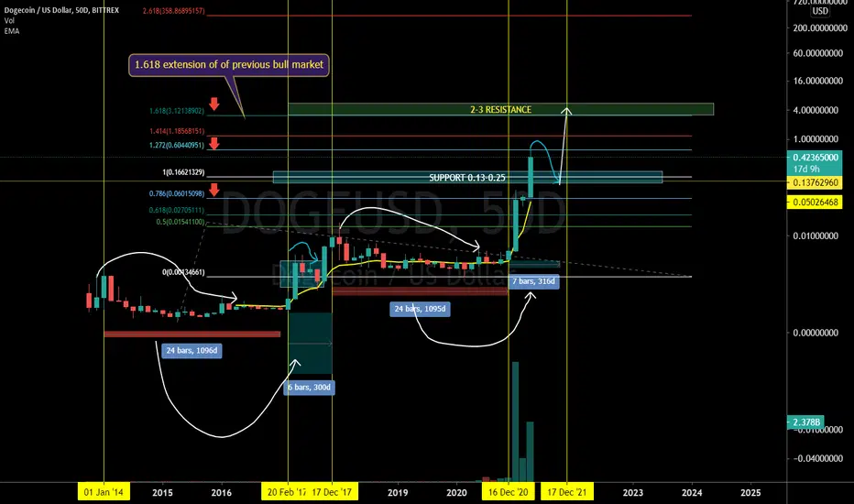Click 4.00000000 on the price scale
The width and height of the screenshot is (854, 504).
point(816,110)
